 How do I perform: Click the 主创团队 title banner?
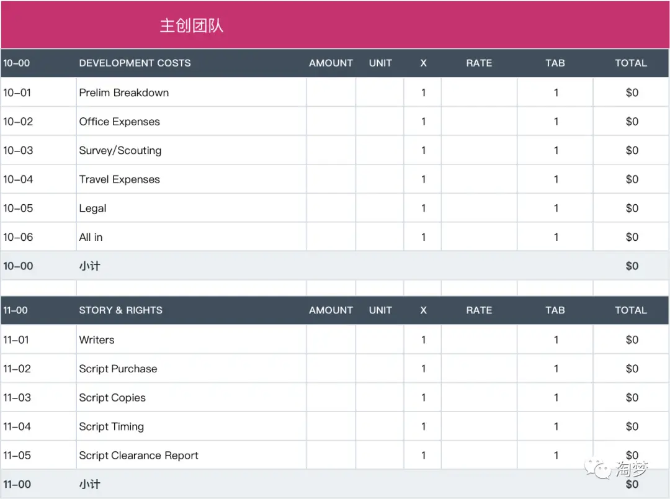tap(192, 25)
